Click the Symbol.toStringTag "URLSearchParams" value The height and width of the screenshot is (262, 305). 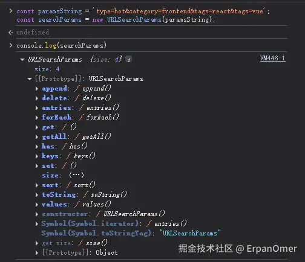190,233
